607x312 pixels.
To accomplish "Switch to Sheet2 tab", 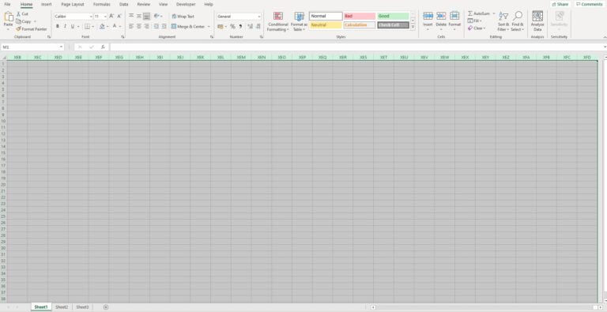I will click(62, 307).
